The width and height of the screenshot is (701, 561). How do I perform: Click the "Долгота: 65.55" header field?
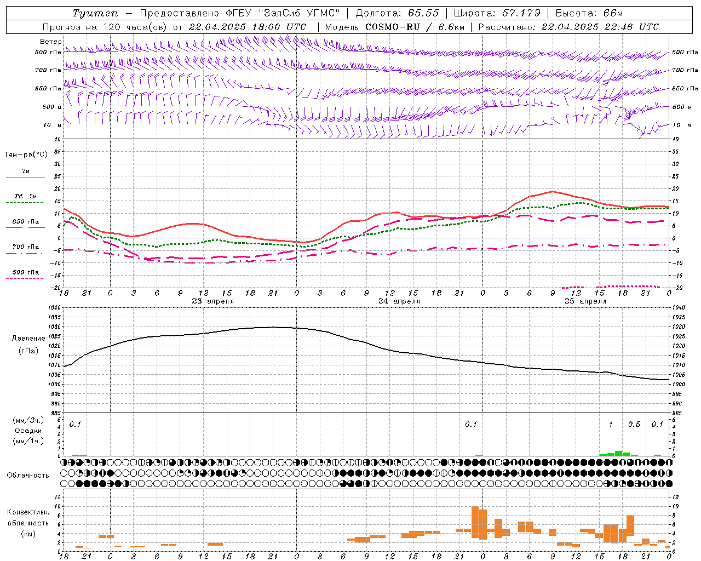(x=397, y=13)
